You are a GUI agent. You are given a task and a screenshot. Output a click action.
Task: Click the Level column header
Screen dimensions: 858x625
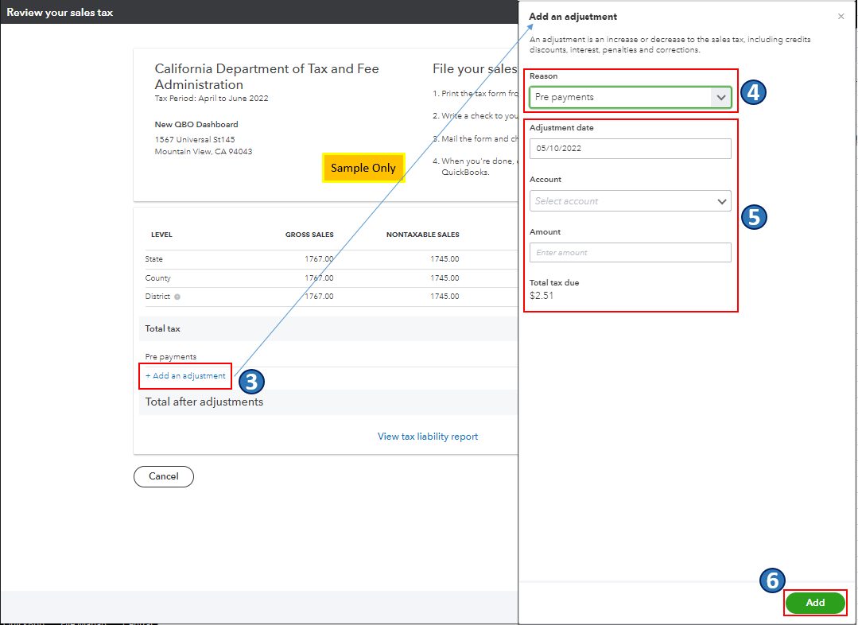[x=161, y=235]
